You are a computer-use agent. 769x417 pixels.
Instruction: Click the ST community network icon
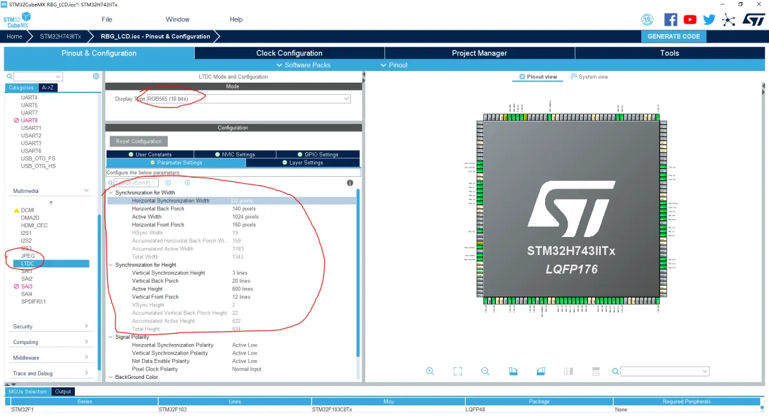728,20
